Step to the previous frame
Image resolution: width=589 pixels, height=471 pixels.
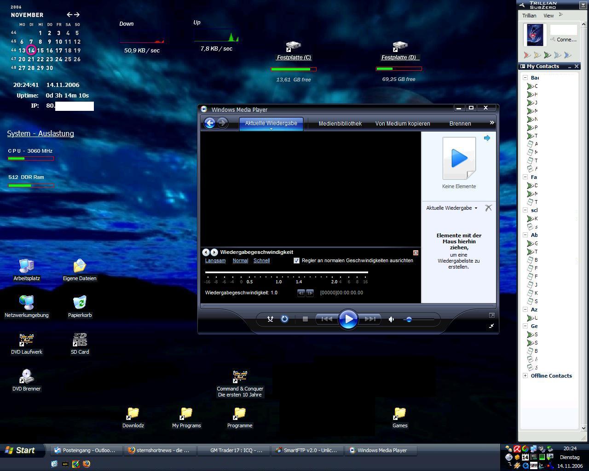(301, 293)
